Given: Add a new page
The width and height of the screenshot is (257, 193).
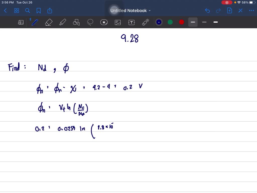Looking at the screenshot, I should [x=229, y=11].
